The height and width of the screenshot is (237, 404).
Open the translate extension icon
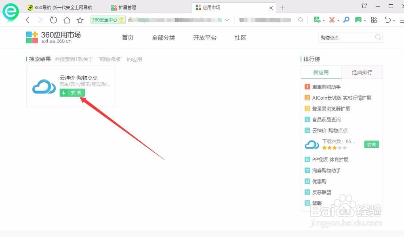coord(317,19)
